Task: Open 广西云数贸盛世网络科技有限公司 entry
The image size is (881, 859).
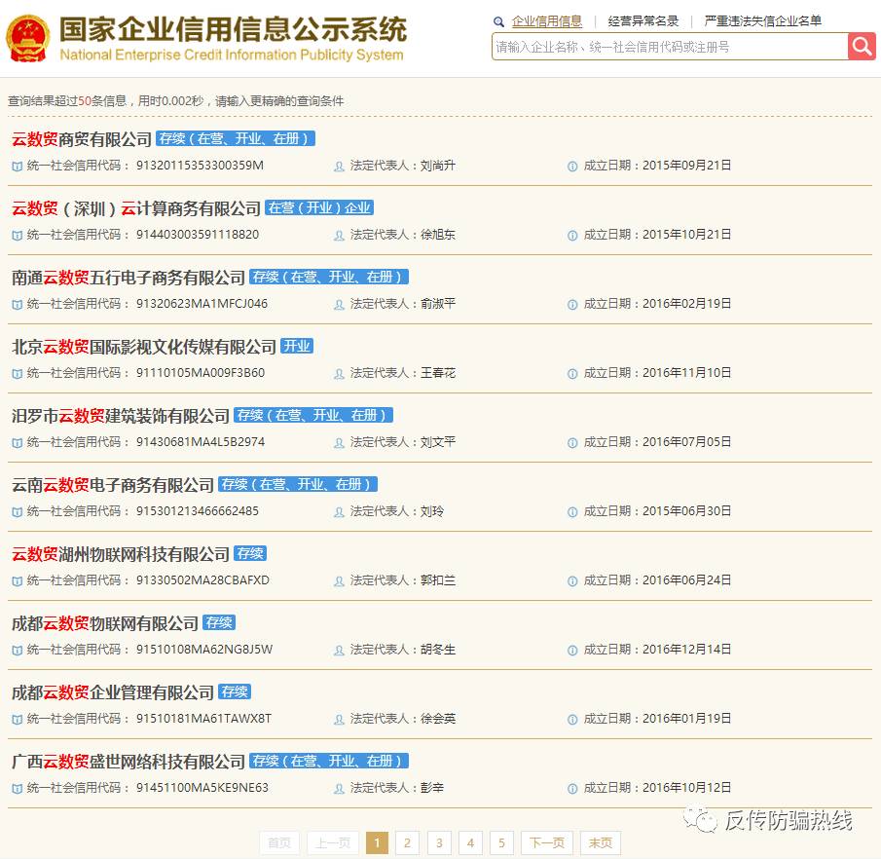Action: [128, 762]
